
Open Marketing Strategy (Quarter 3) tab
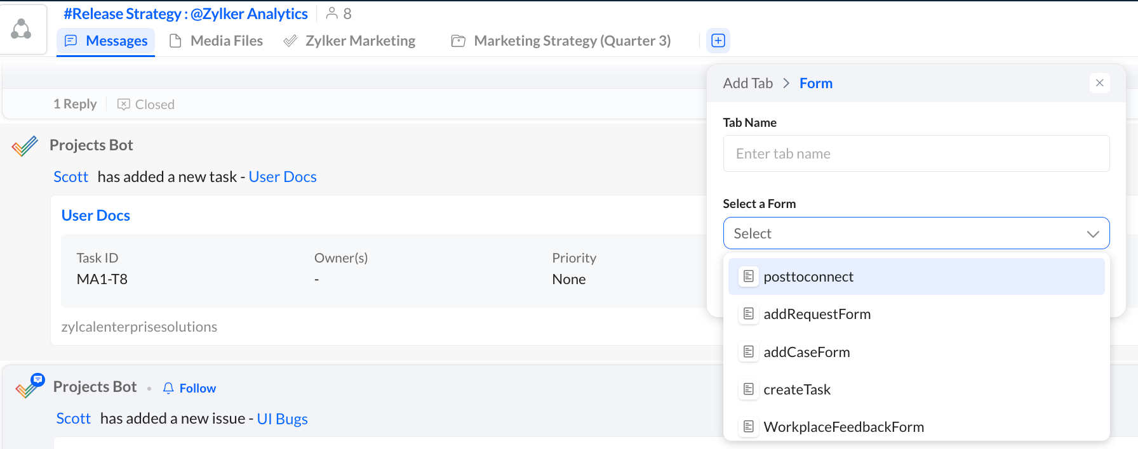pyautogui.click(x=561, y=41)
